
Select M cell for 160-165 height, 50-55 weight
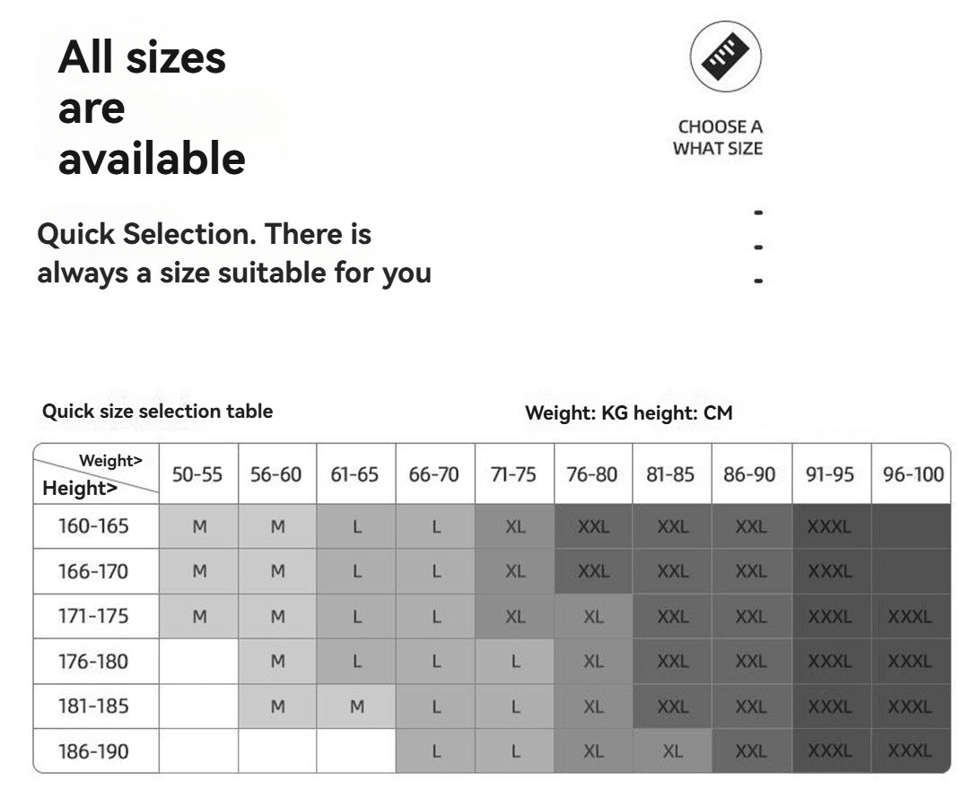point(199,527)
